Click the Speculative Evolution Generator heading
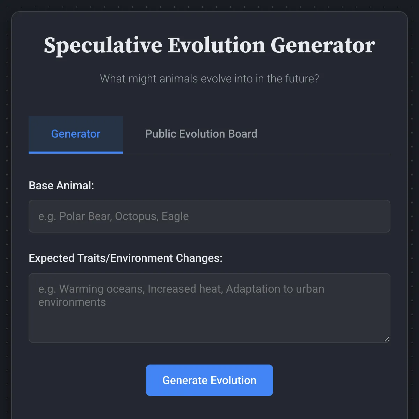The image size is (419, 419). 209,45
